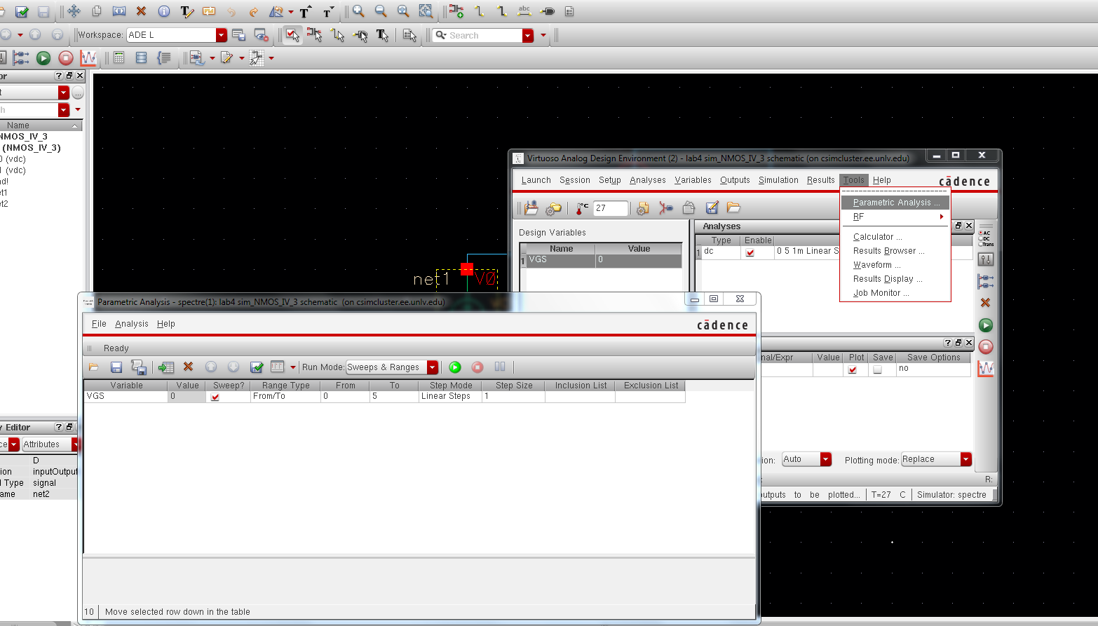1098x626 pixels.
Task: Toggle Enable checkbox for dc analysis
Action: coord(750,252)
